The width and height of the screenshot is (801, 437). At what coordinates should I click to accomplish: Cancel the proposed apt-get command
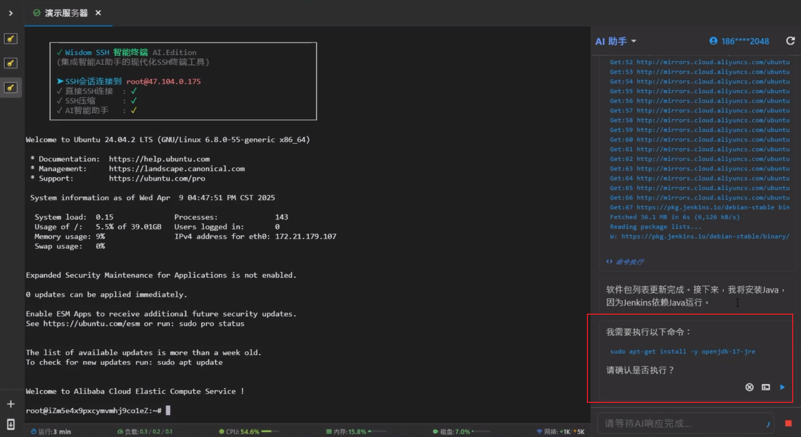click(749, 387)
